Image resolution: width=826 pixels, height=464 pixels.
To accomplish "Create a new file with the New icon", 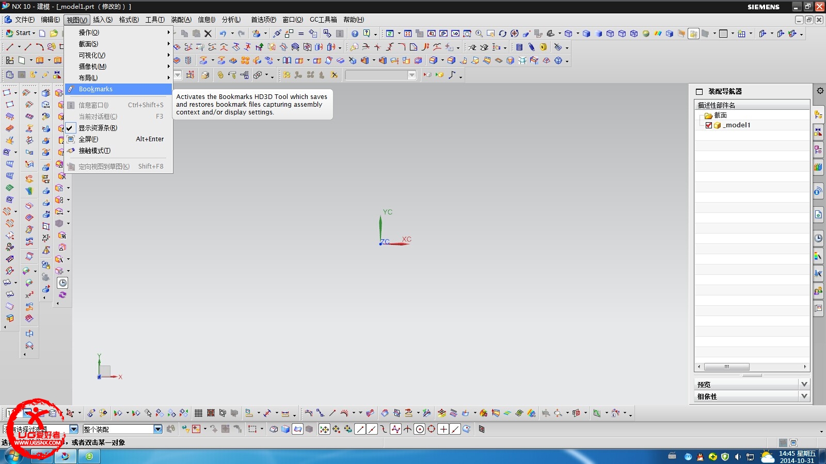I will [42, 33].
